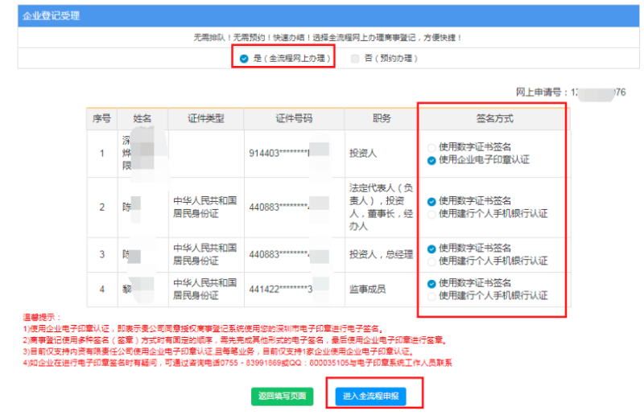Select 是（全流程网上办理）radio option
This screenshot has height=415, width=644.
click(244, 59)
